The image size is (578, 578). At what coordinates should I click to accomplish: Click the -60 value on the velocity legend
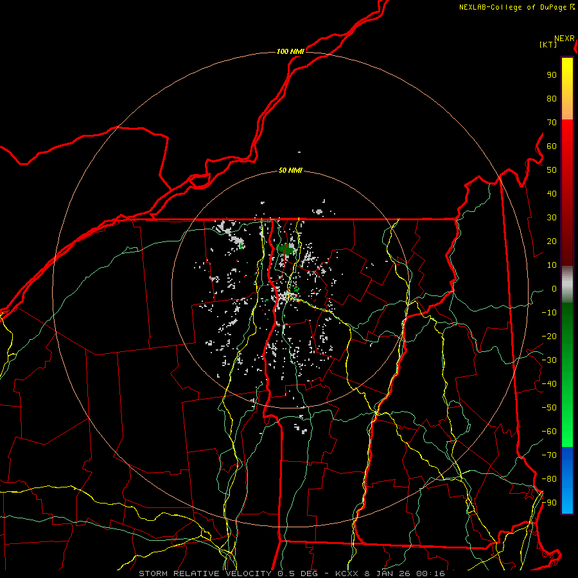pos(549,432)
